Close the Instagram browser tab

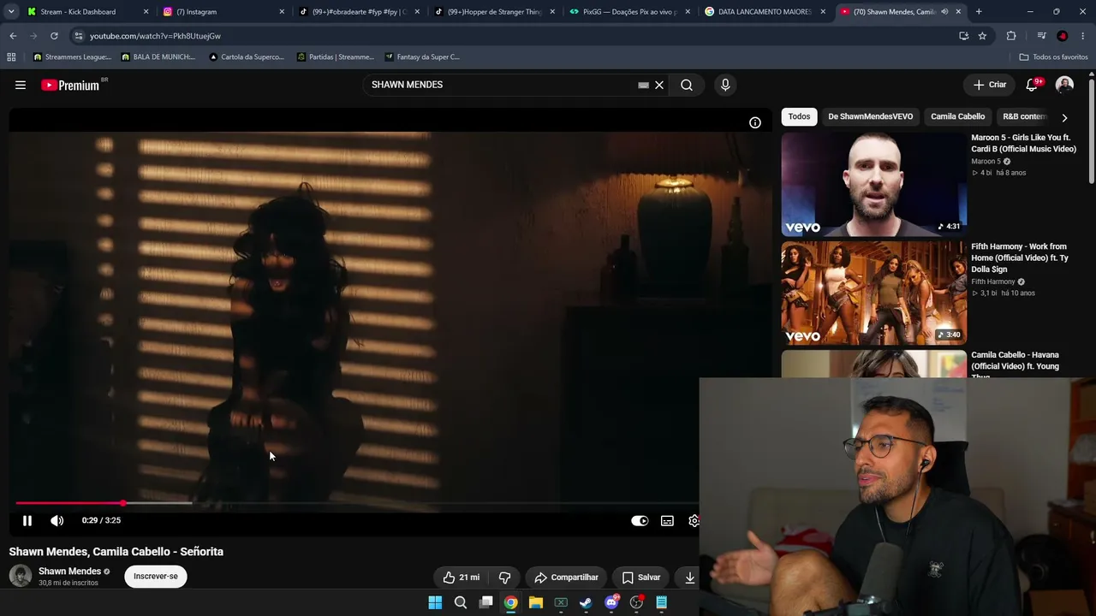click(x=282, y=12)
